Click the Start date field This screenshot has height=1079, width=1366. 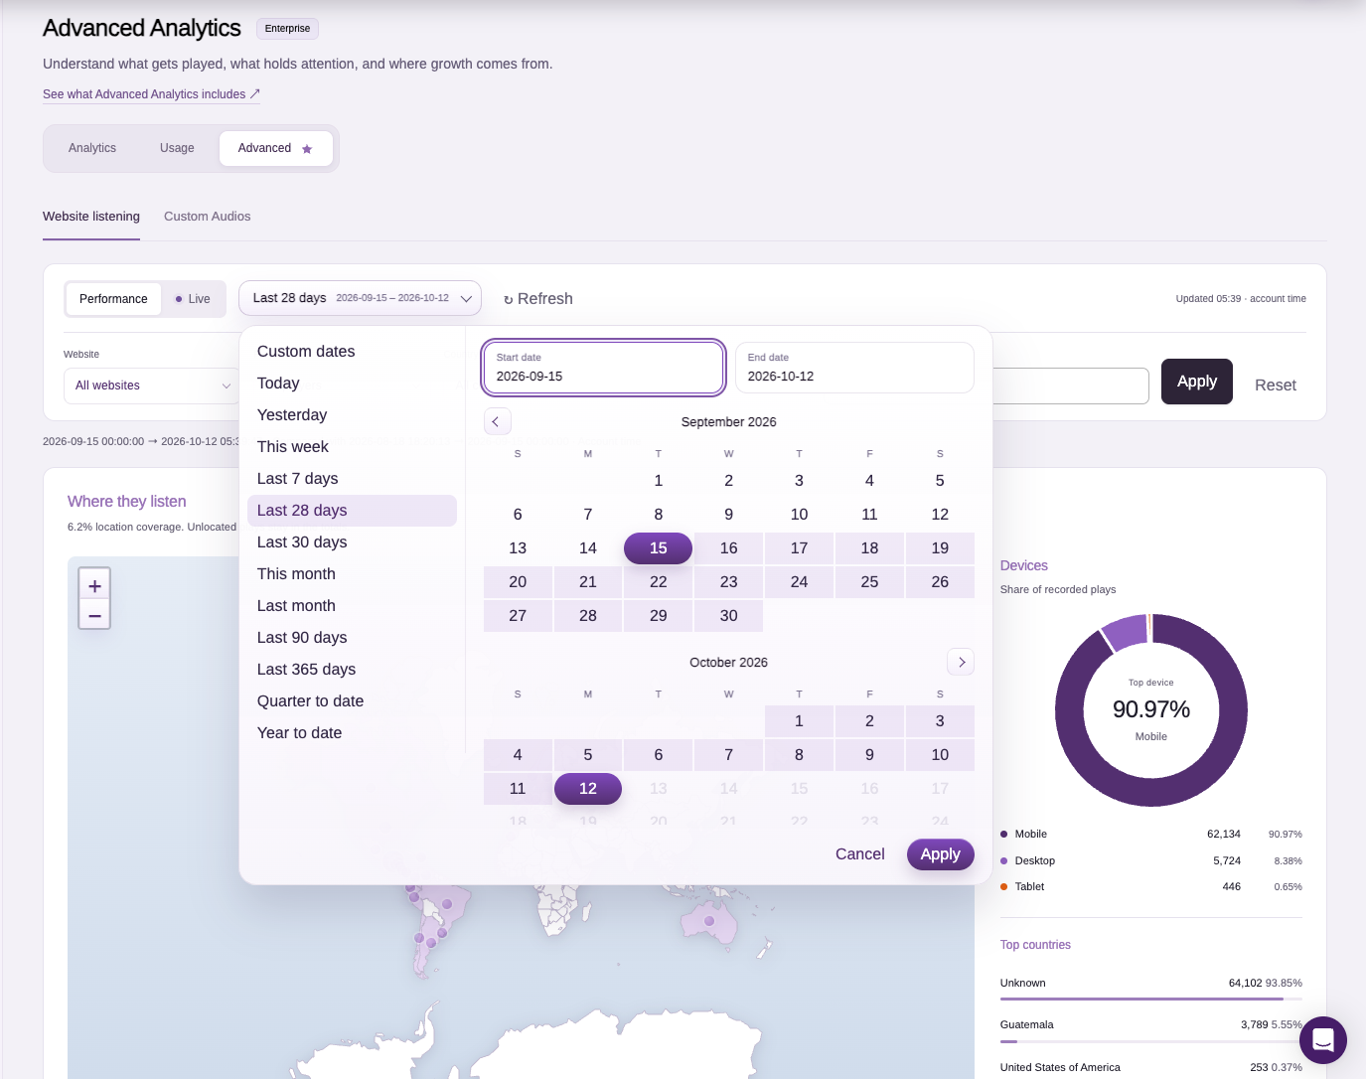[603, 368]
